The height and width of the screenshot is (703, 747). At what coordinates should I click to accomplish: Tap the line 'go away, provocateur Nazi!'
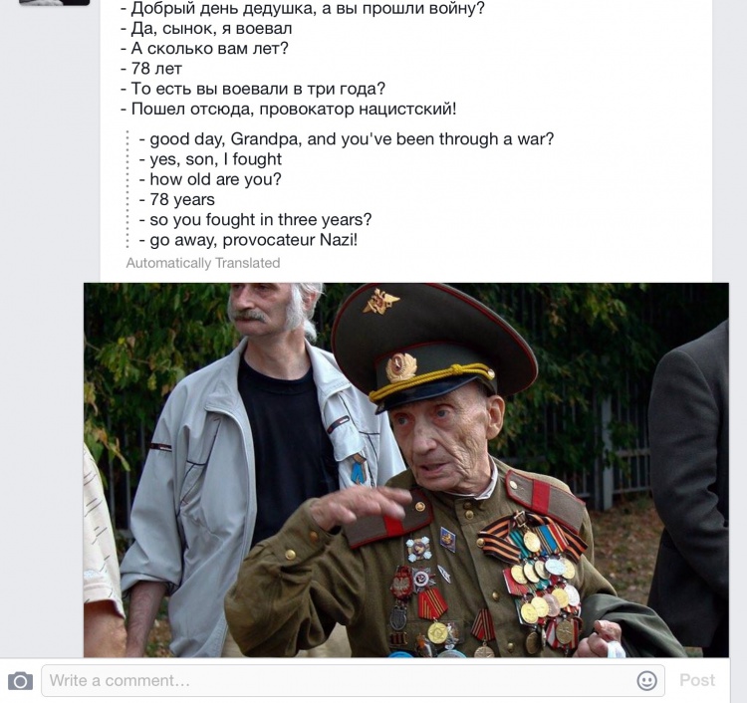click(x=248, y=240)
